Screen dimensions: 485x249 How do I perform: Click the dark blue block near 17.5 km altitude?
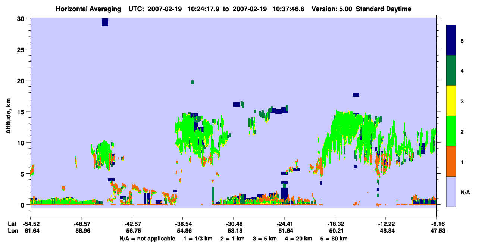pyautogui.click(x=356, y=95)
